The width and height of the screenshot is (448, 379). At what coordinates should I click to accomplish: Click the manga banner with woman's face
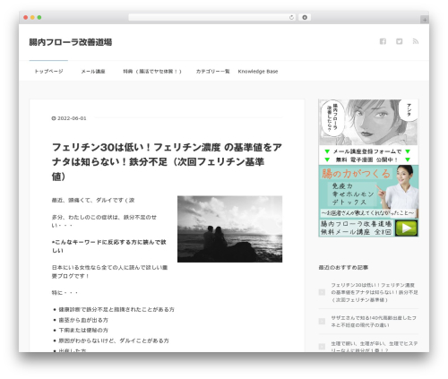(368, 123)
